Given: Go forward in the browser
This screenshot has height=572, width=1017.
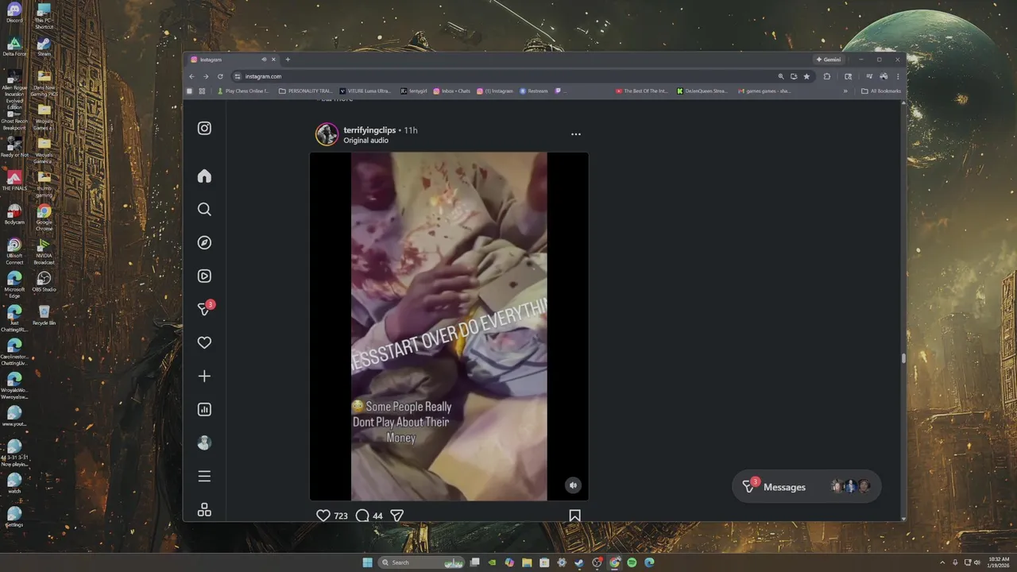Looking at the screenshot, I should point(206,76).
